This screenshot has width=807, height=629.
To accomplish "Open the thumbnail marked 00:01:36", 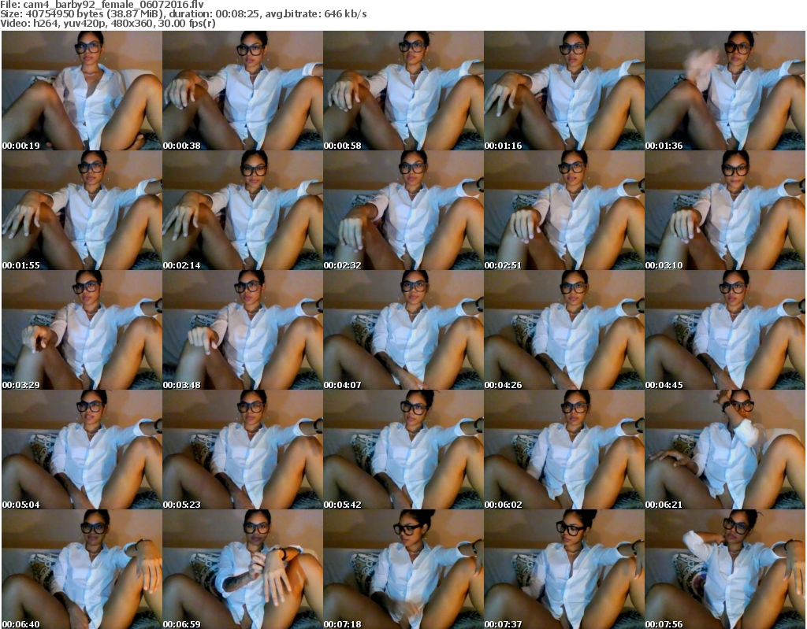I will pos(724,91).
